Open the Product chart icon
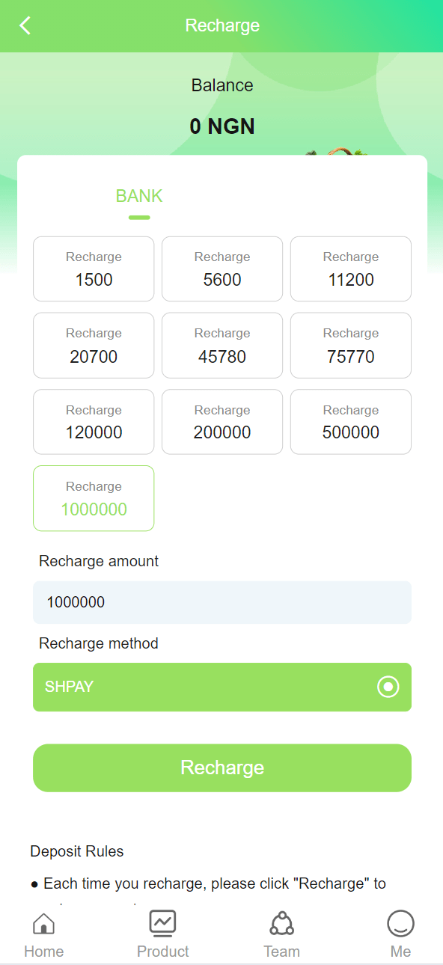Screen dimensions: 443x965 click(x=162, y=923)
